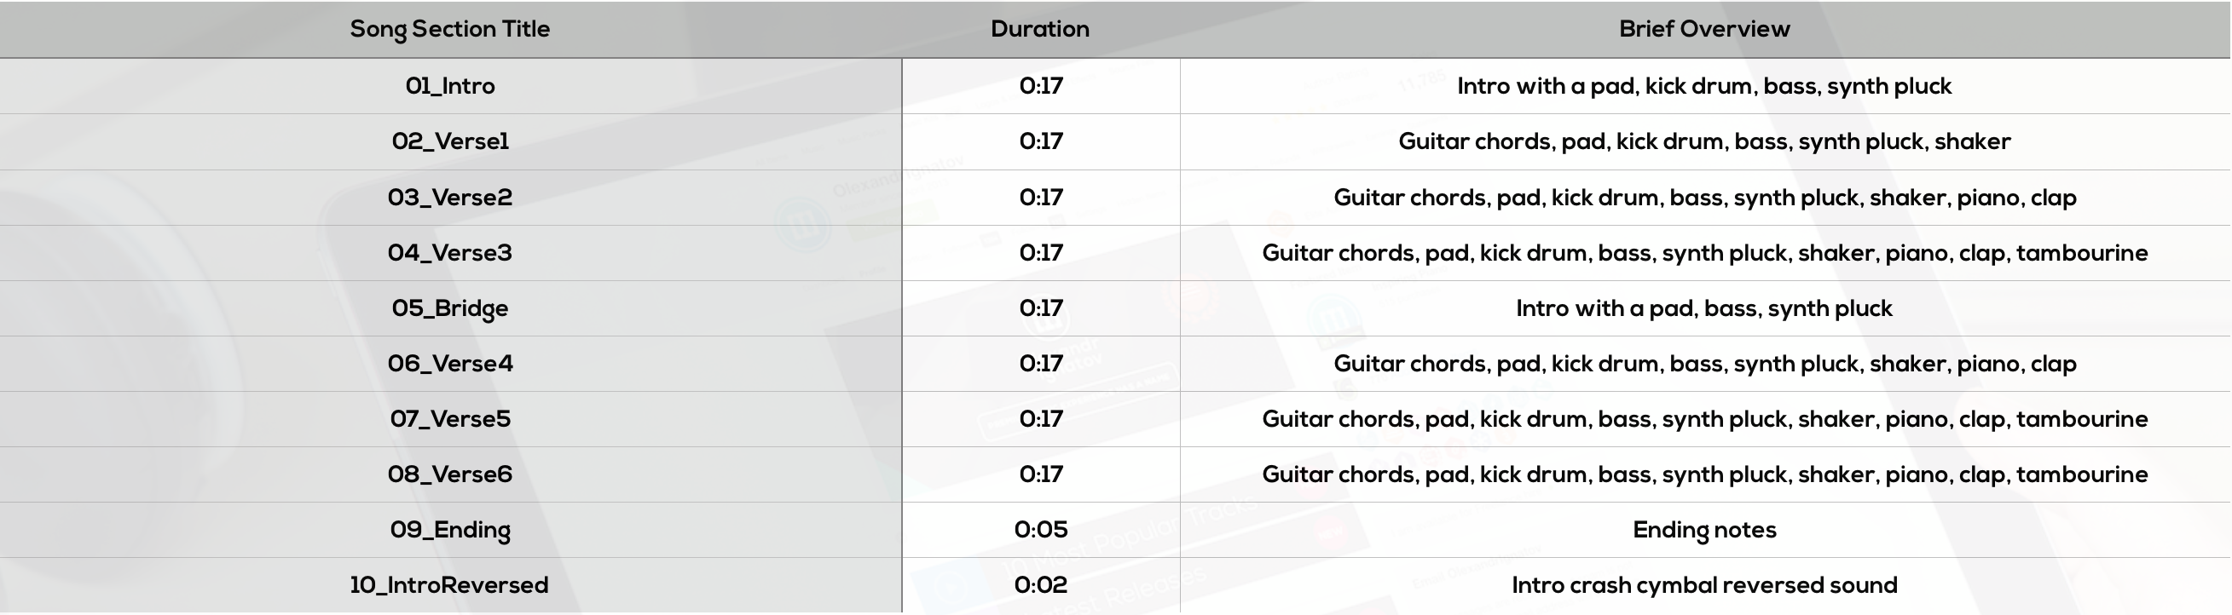The width and height of the screenshot is (2232, 615).
Task: Select the 08_Verse6 title cell
Action: 449,474
